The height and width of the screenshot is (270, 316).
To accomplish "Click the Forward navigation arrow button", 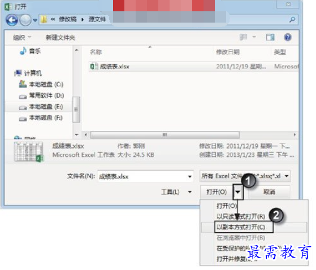I will click(x=25, y=20).
